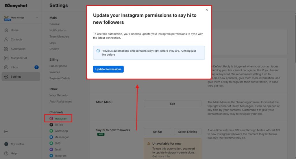Click the Telegram channel icon
Screen dimensions: 296x159
coord(51,156)
